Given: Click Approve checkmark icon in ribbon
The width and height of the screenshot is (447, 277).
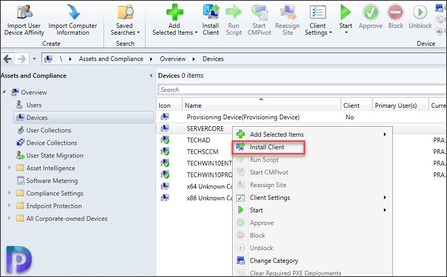Looking at the screenshot, I should 371,12.
